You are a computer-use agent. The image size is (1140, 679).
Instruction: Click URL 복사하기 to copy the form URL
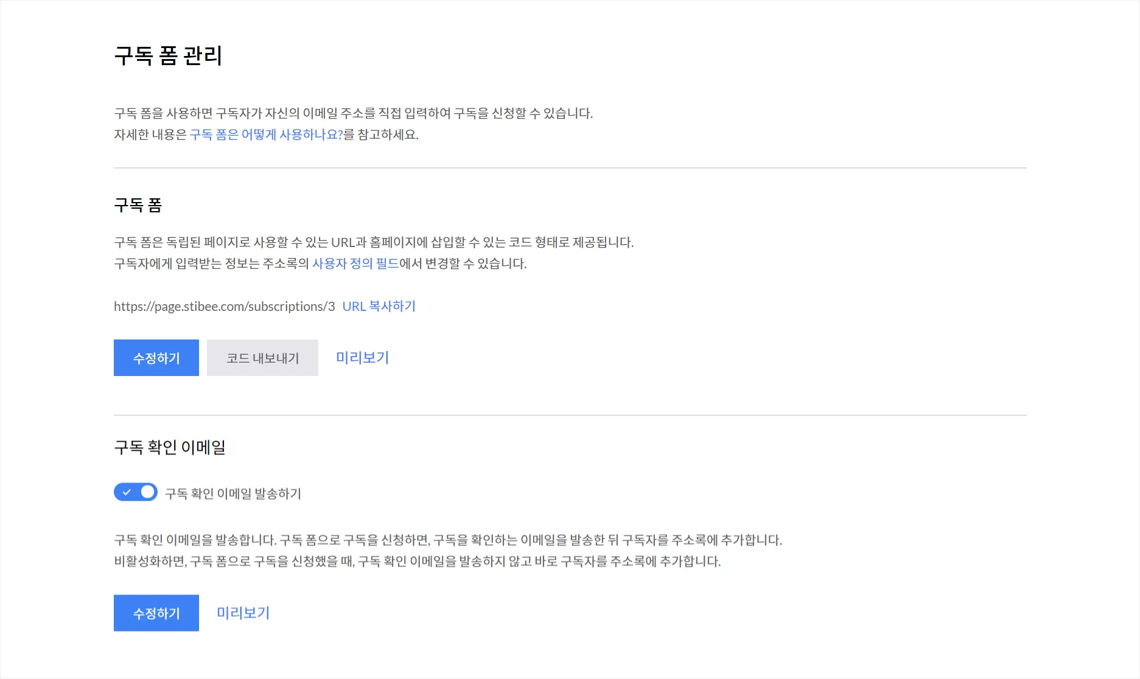point(379,306)
